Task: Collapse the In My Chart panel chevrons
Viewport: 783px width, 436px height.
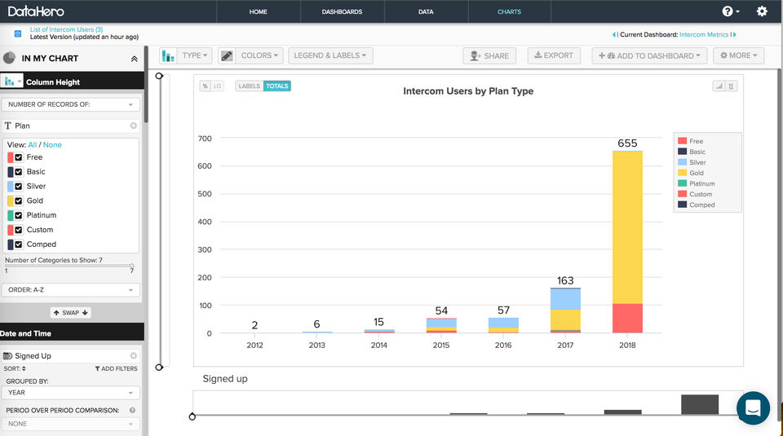Action: [x=134, y=59]
